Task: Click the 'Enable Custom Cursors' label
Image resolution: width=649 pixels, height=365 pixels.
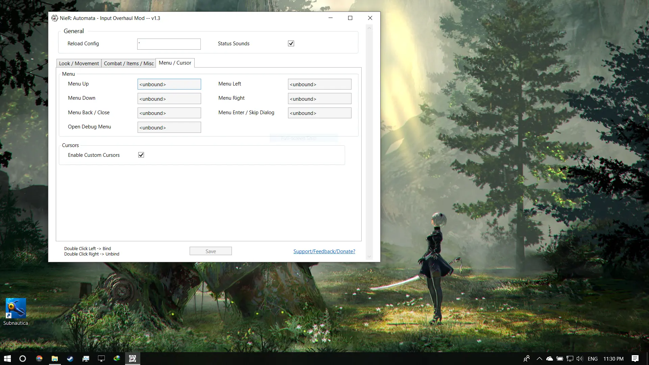Action: coord(94,155)
